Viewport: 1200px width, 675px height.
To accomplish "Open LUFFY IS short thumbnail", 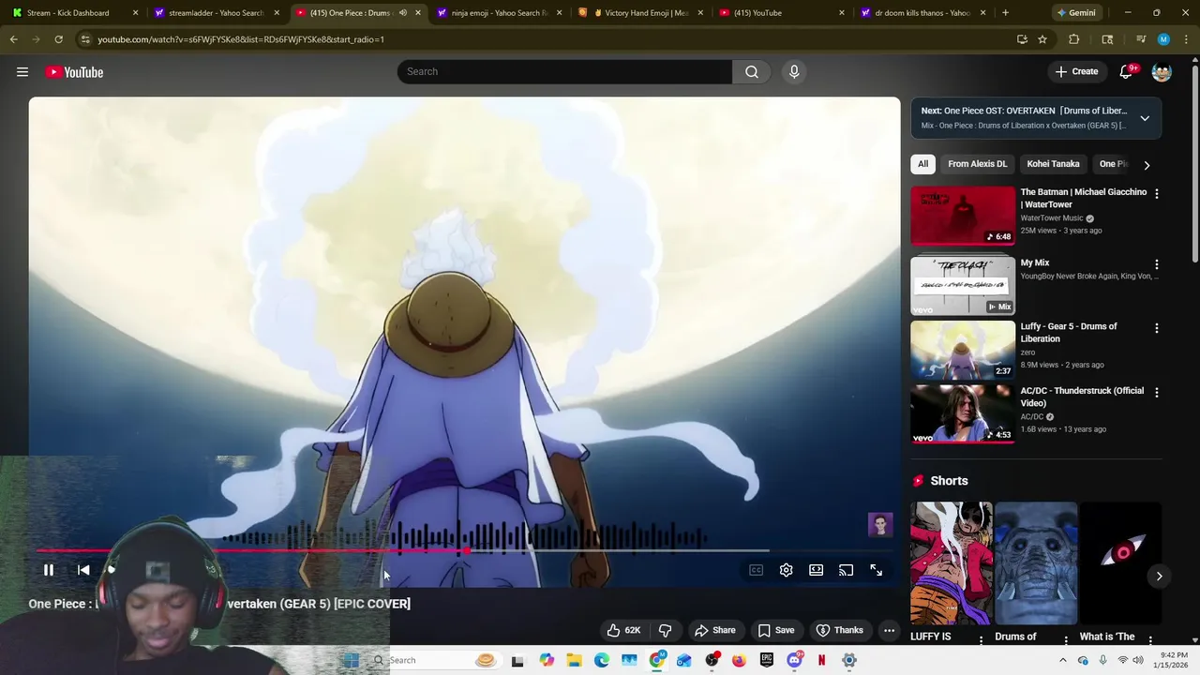I will [x=952, y=562].
